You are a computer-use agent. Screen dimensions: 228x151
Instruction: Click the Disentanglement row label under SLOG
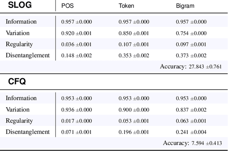28,56
